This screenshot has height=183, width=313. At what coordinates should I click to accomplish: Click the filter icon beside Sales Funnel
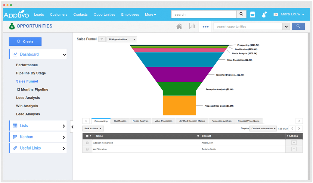tap(102, 39)
